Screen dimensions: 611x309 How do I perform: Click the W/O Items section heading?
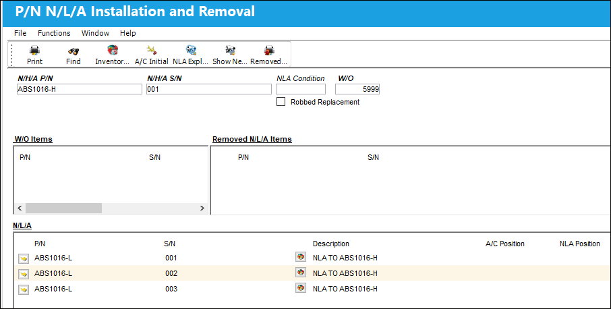click(x=34, y=139)
